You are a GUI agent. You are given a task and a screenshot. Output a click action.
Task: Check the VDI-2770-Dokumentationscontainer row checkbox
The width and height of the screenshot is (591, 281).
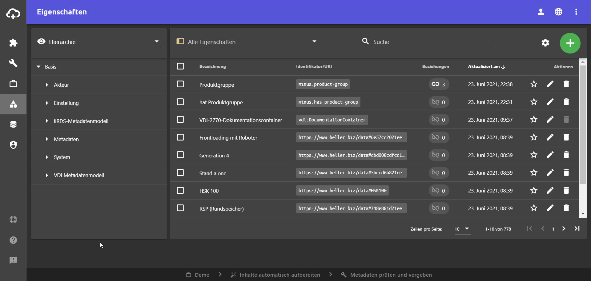pyautogui.click(x=180, y=120)
